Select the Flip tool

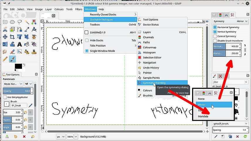click(5, 44)
